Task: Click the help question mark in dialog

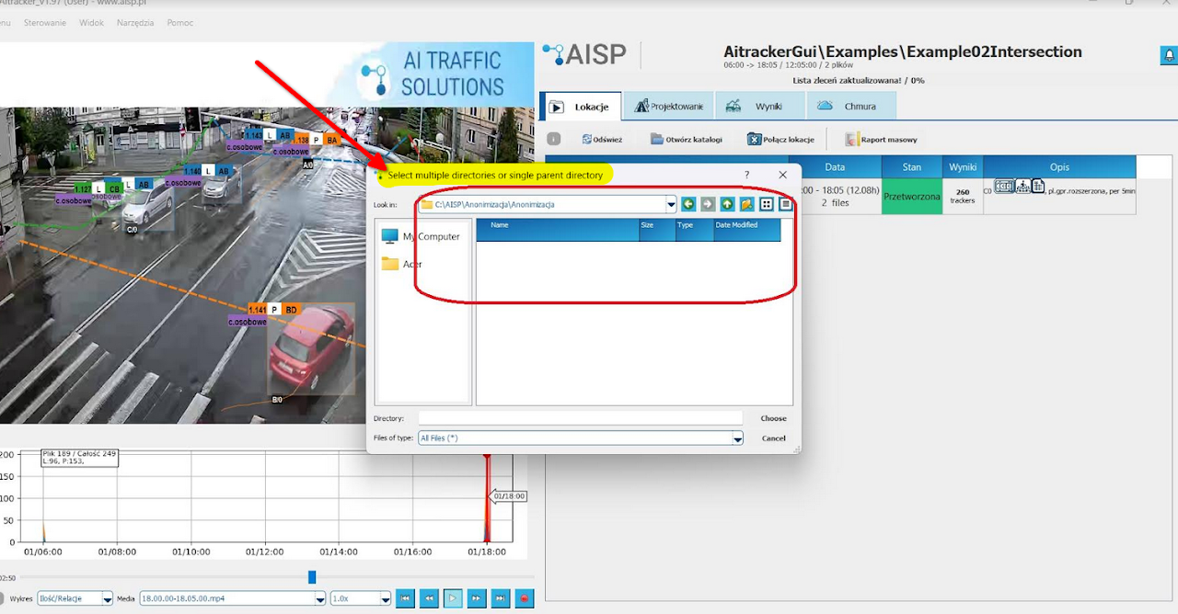Action: (x=746, y=175)
